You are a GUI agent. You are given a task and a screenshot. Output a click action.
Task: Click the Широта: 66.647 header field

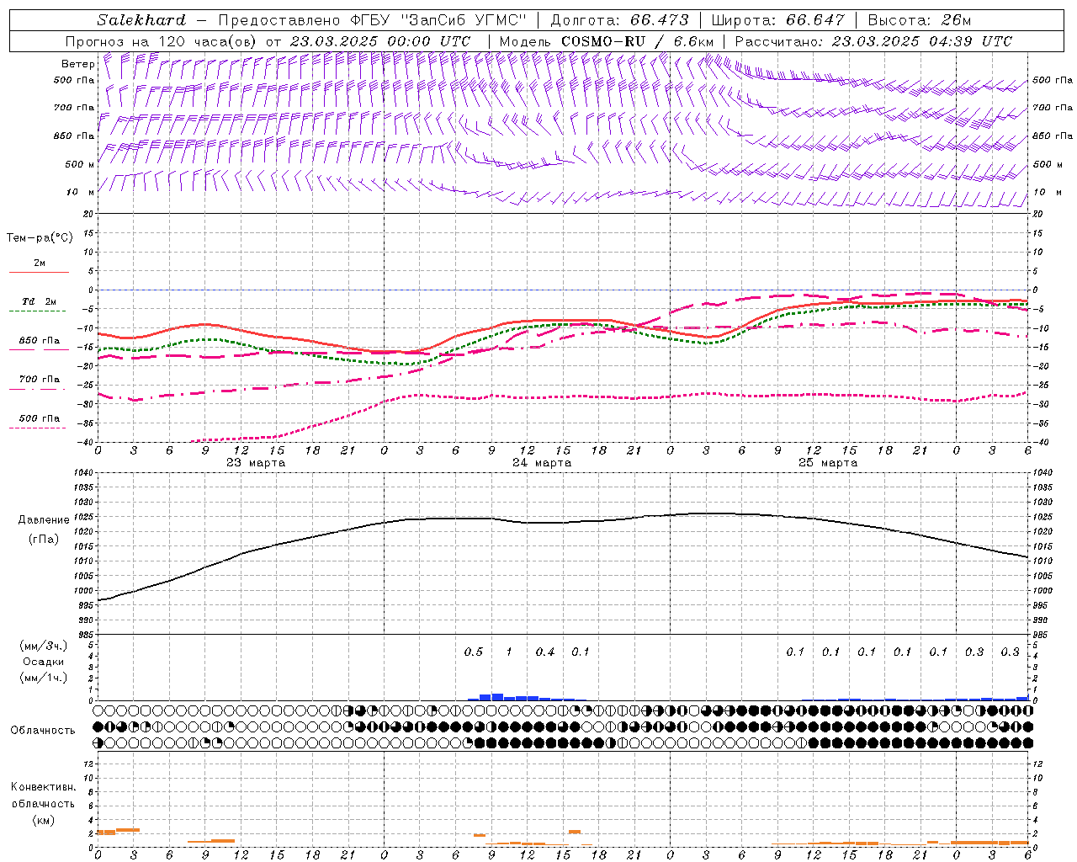pyautogui.click(x=777, y=20)
